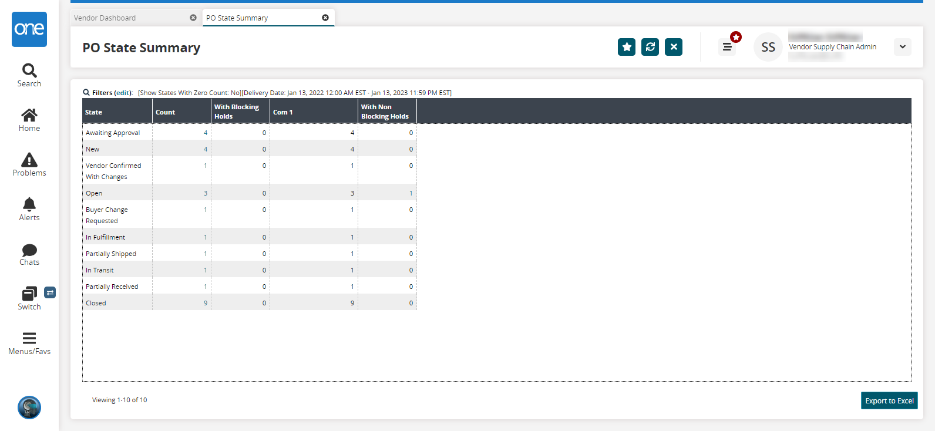Refresh the PO State Summary report
The width and height of the screenshot is (935, 431).
pos(650,47)
